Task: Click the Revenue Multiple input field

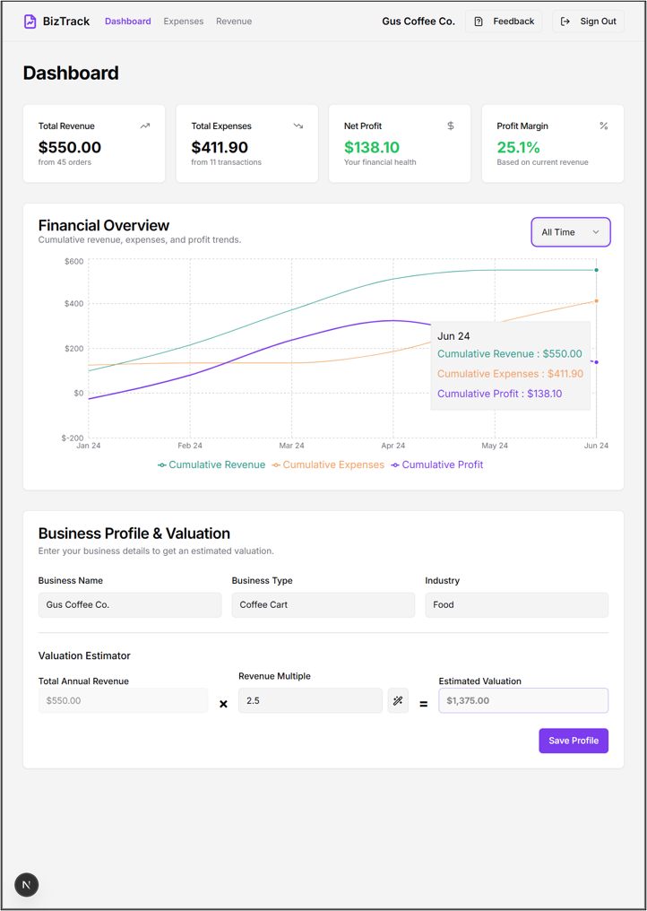Action: tap(311, 700)
